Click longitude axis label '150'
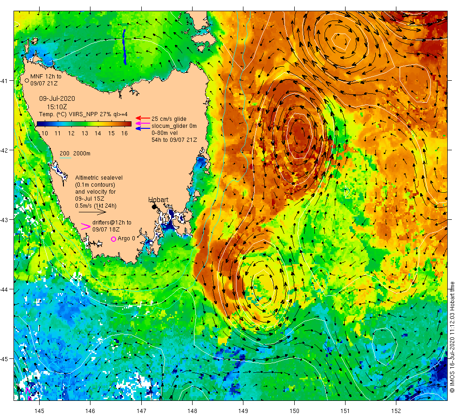The width and height of the screenshot is (457, 420). pos(294,411)
